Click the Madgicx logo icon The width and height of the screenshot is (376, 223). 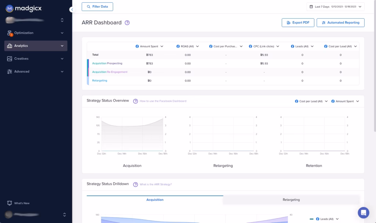pyautogui.click(x=10, y=8)
